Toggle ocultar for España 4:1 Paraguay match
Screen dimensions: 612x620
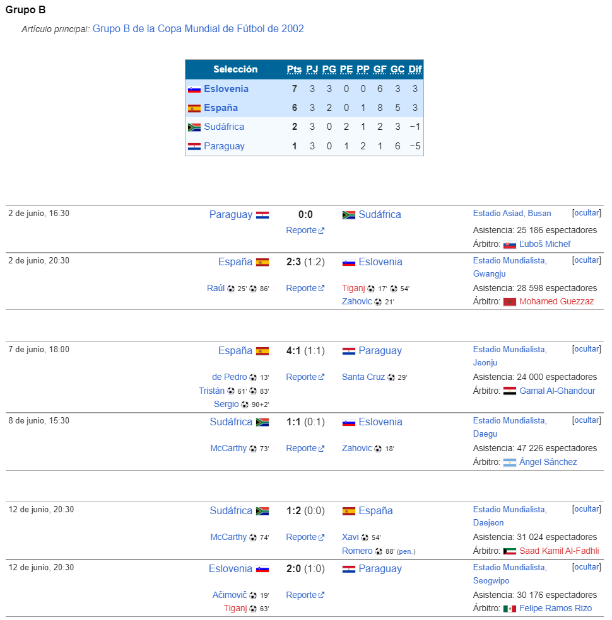[x=586, y=349]
